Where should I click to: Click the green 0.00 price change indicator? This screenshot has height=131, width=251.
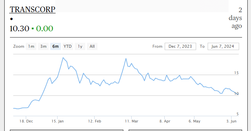click(45, 29)
